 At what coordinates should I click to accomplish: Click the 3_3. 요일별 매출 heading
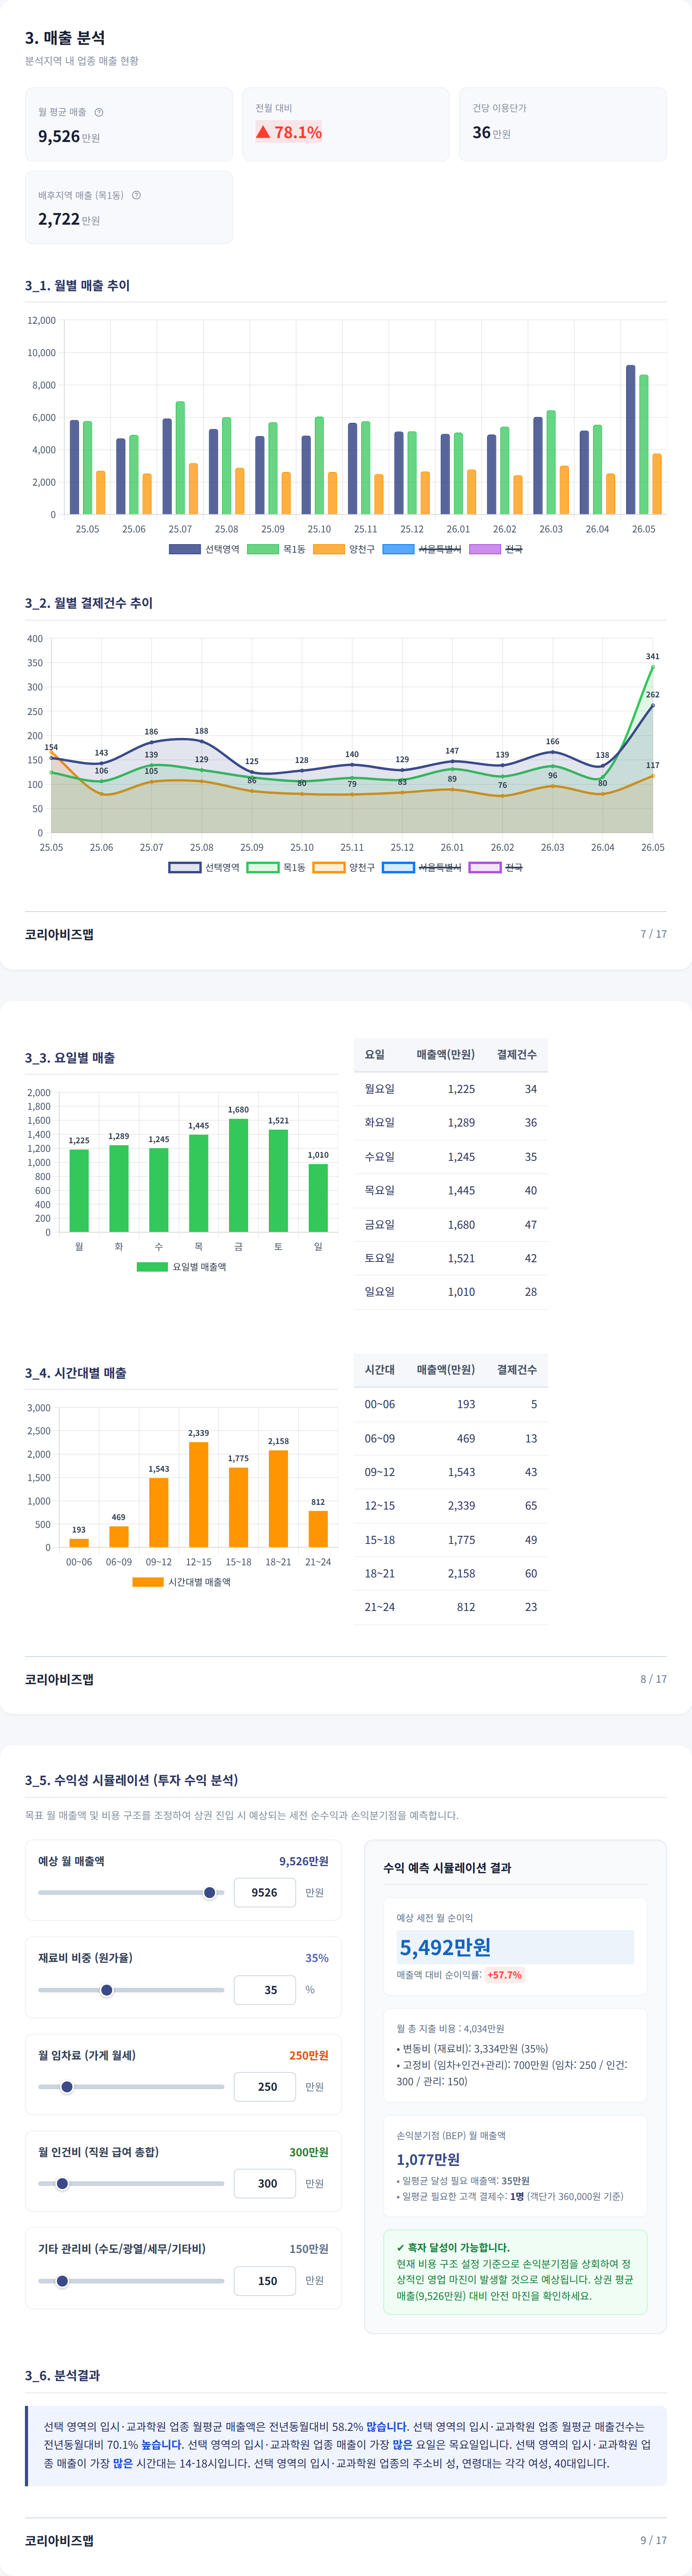(x=70, y=1057)
